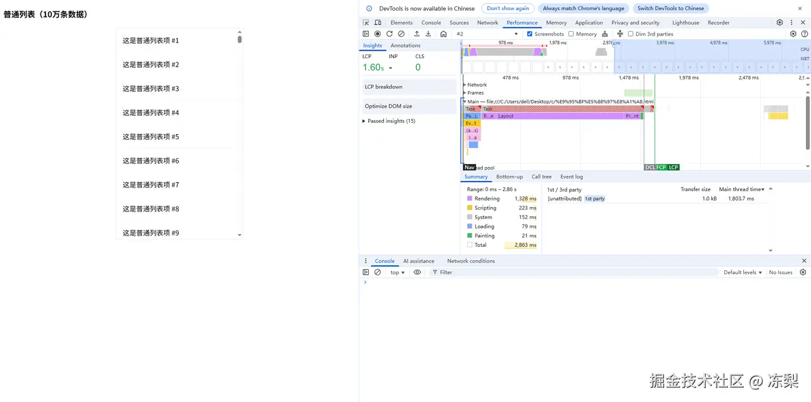Click the No Issues indicator

pos(781,272)
